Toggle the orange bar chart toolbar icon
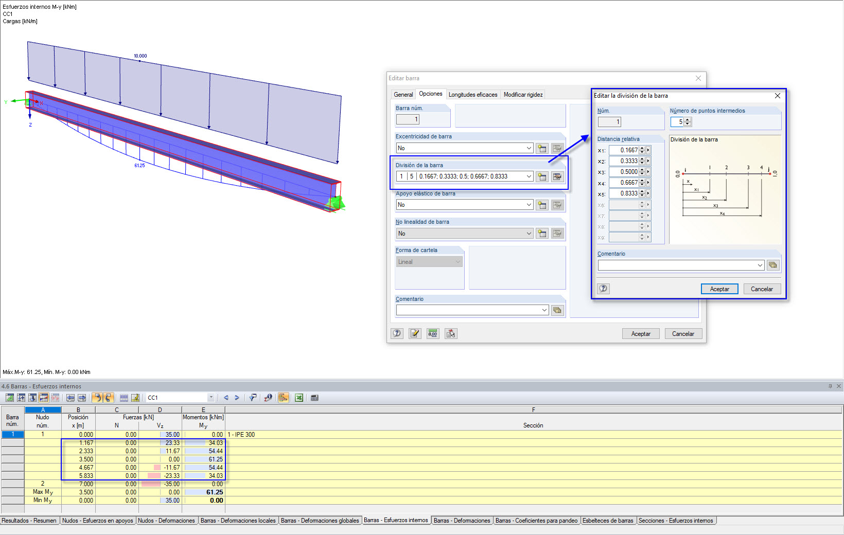 click(x=284, y=398)
